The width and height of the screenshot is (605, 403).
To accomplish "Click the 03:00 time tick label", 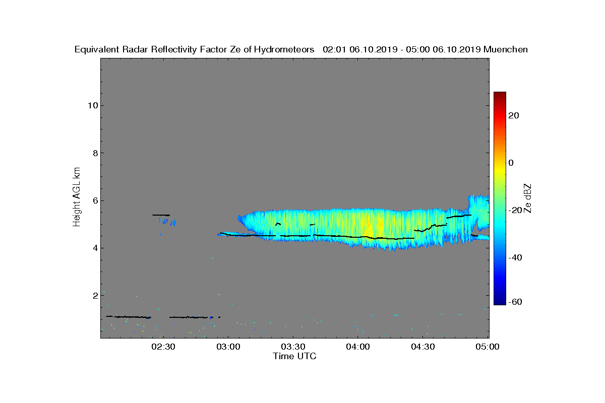I will (228, 347).
